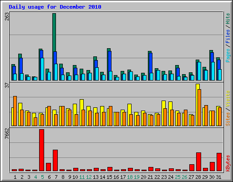This screenshot has width=233, height=182.
Task: Click the 'Daily usage for December 2010' title
Action: point(55,7)
